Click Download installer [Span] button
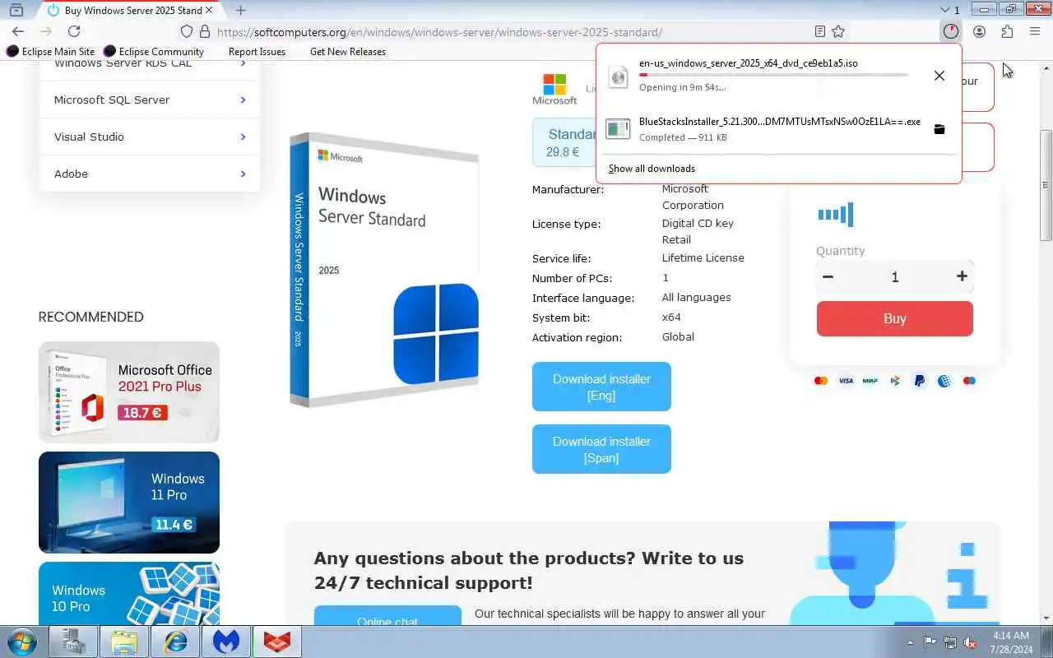The image size is (1053, 658). pos(601,449)
